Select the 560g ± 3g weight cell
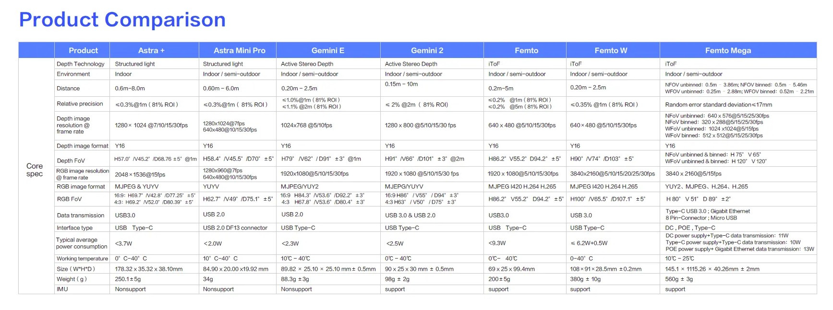Viewport: 833px width, 310px height. point(679,279)
